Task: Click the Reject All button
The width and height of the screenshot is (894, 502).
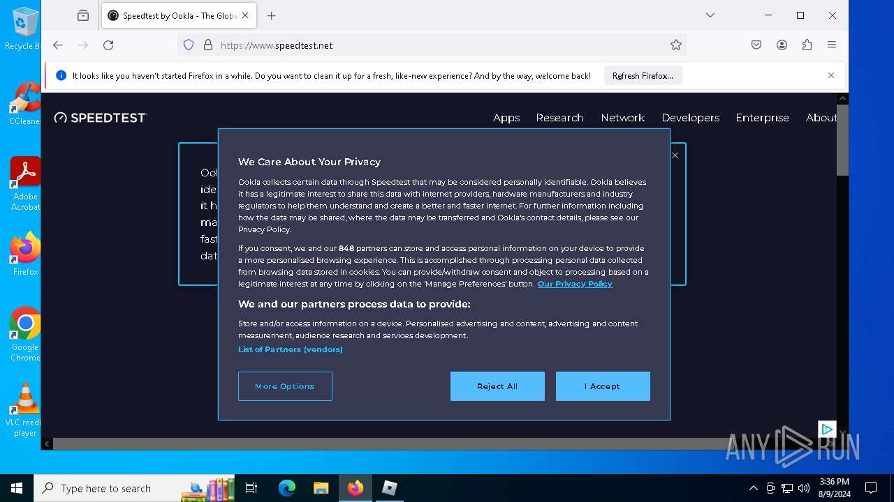Action: click(x=497, y=386)
